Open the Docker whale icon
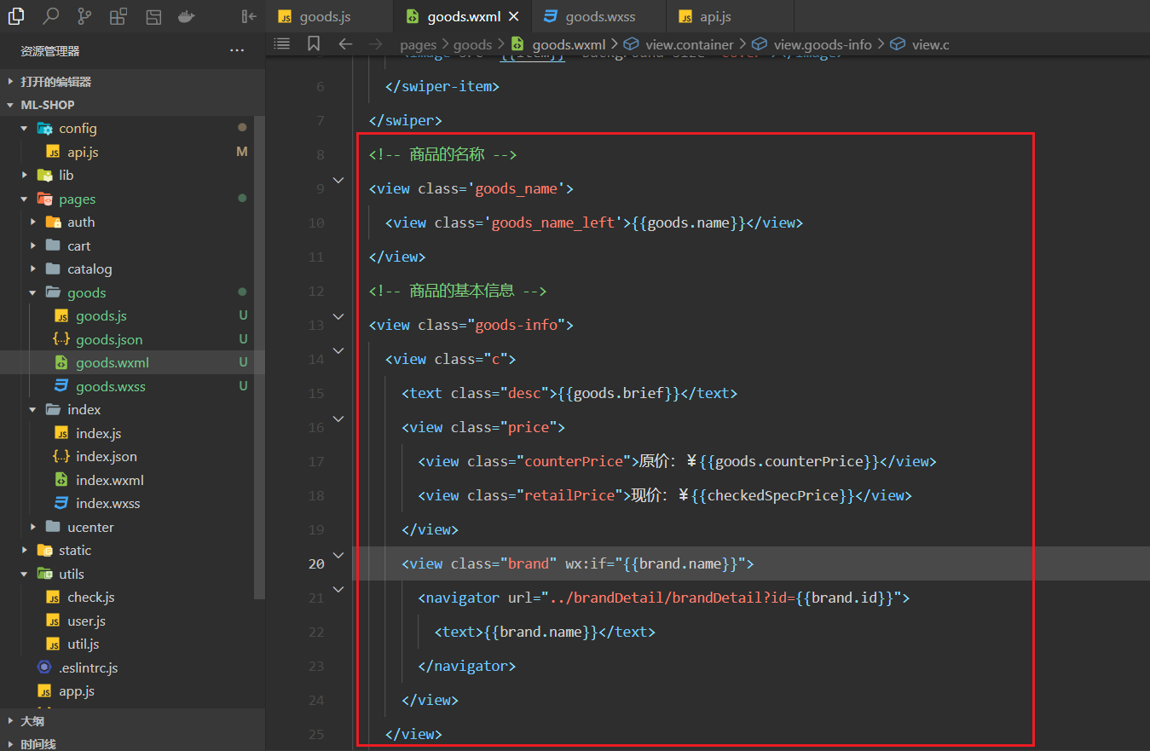The height and width of the screenshot is (751, 1150). point(187,16)
